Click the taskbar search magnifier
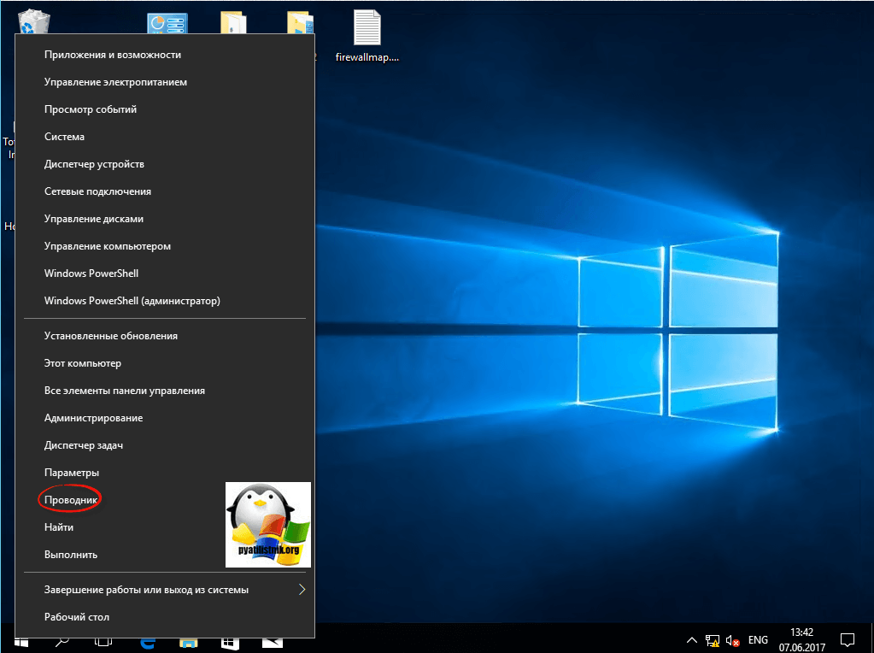Screen dimensions: 874x653 (62, 643)
